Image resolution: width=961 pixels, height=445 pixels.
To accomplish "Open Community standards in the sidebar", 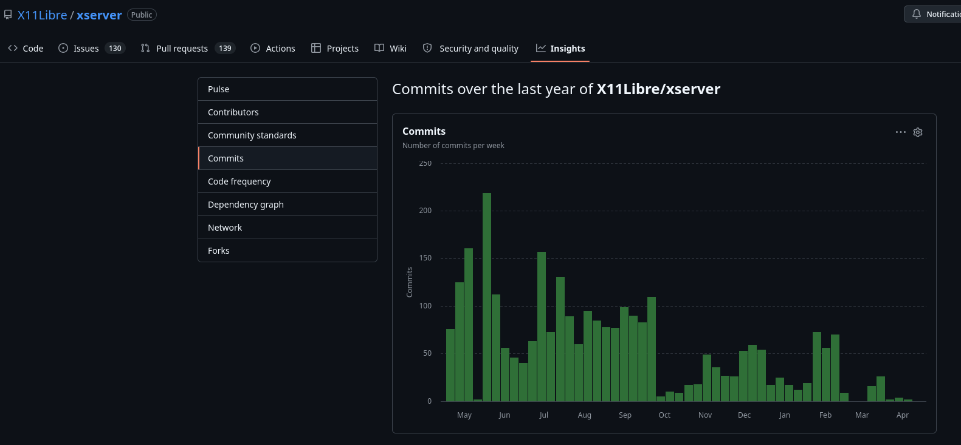I will tap(288, 135).
